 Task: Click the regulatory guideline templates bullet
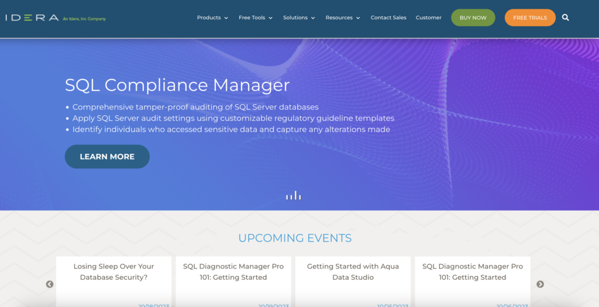(x=233, y=118)
